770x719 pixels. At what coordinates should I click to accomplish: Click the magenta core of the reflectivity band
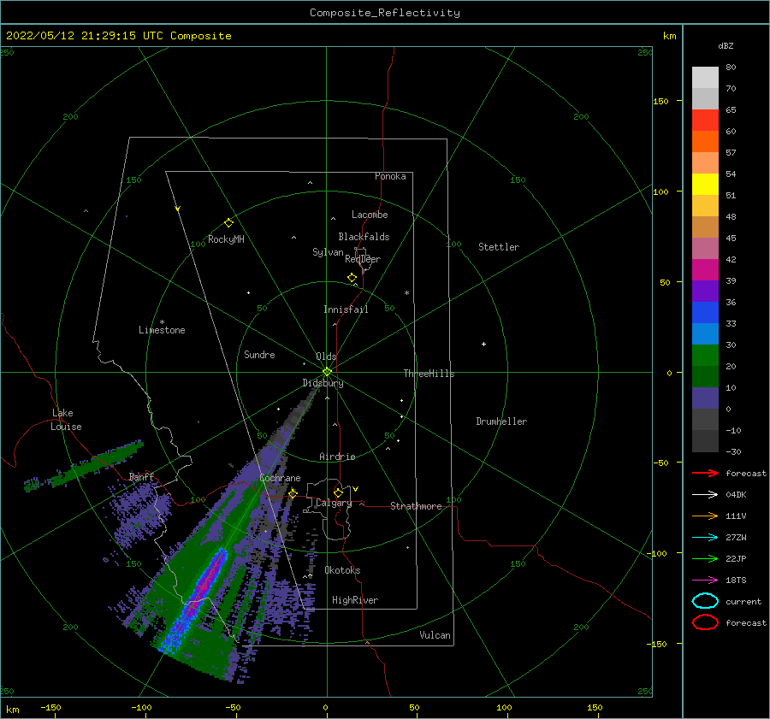click(204, 586)
